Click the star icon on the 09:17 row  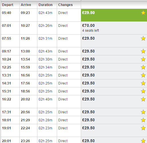[x=143, y=51]
